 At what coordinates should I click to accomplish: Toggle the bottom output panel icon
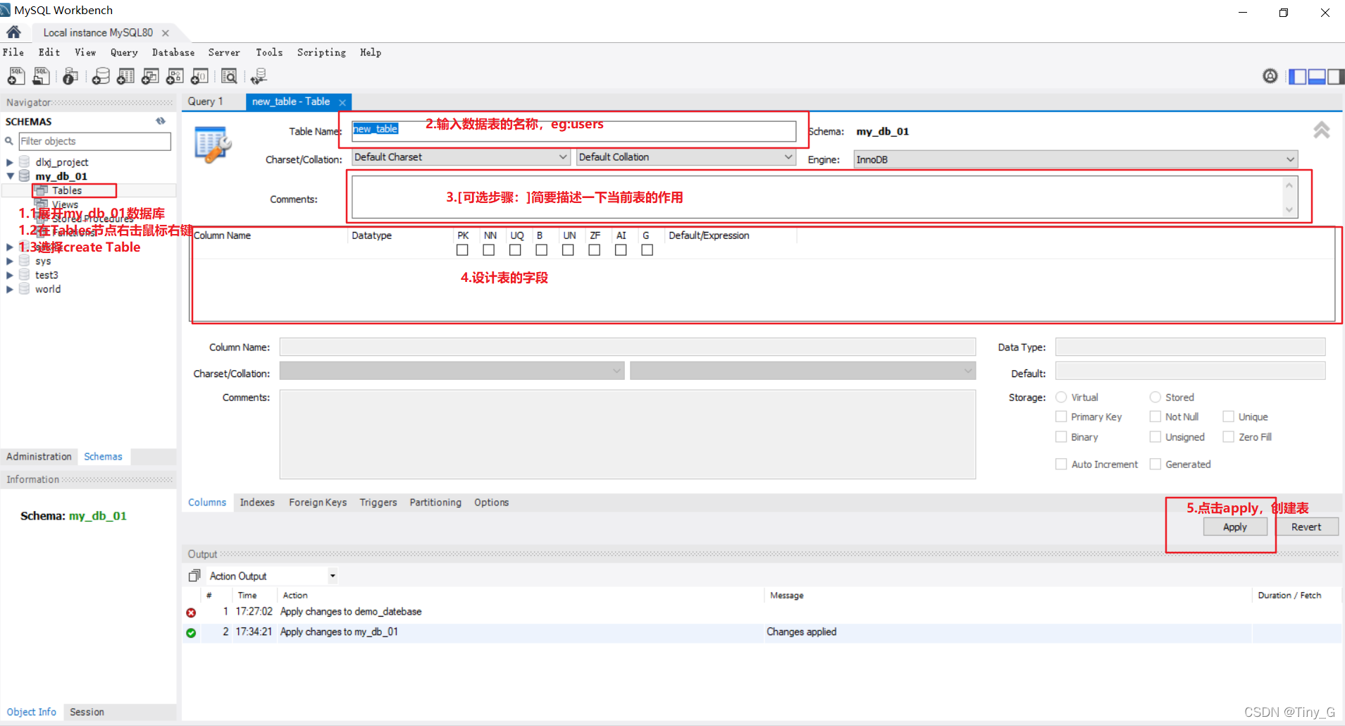1316,76
